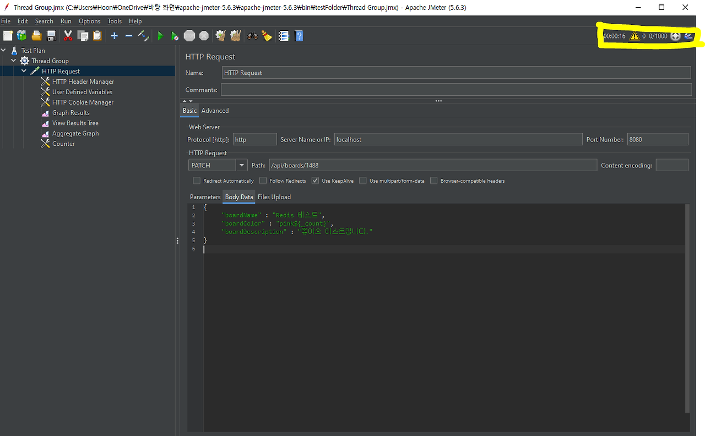Enable Use multipart/form-data checkbox
This screenshot has width=705, height=436.
(x=362, y=181)
